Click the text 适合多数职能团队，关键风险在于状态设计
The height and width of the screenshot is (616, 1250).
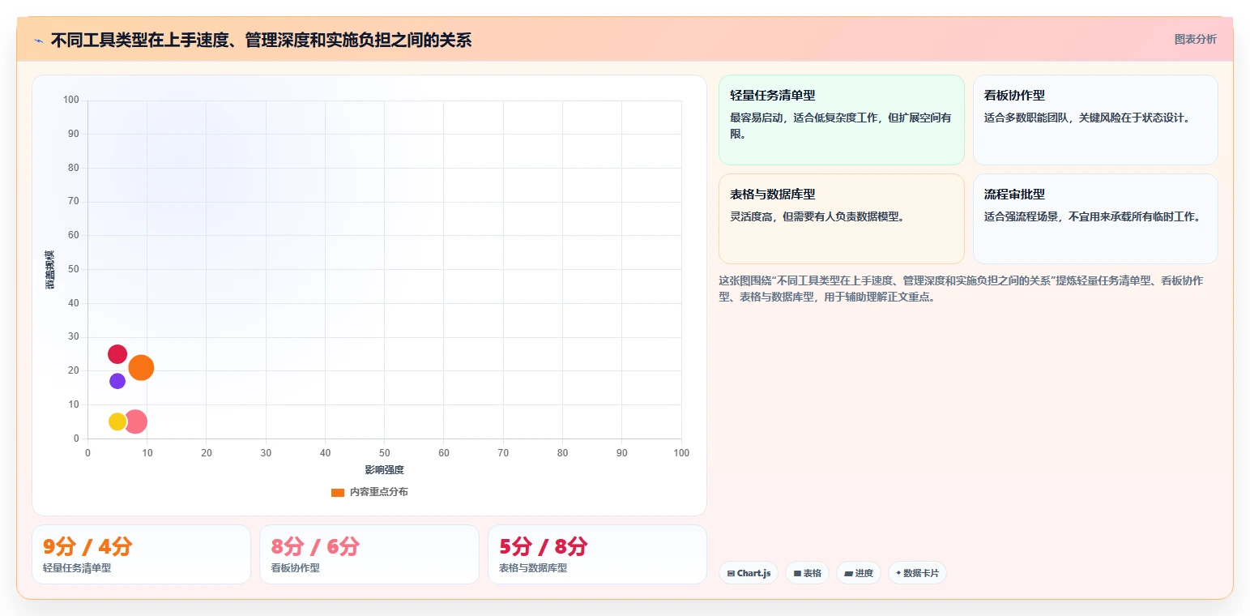[x=1088, y=118]
